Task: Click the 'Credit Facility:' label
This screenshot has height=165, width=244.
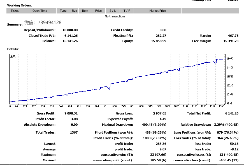Action: click(122, 30)
